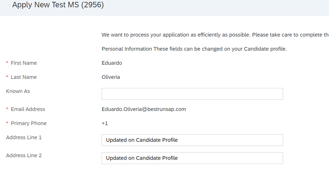This screenshot has width=329, height=170.
Task: Click the last name value Oliveria
Action: 111,77
